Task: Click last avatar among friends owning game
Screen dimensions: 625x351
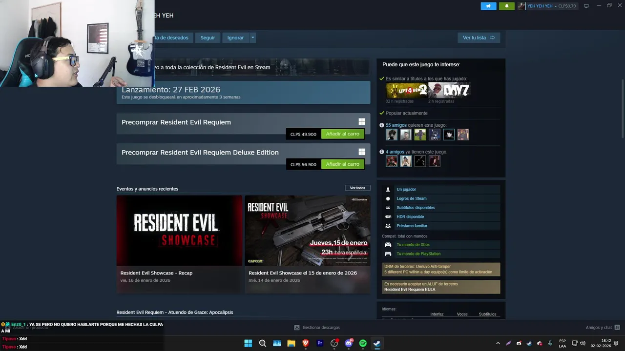Action: 434,161
